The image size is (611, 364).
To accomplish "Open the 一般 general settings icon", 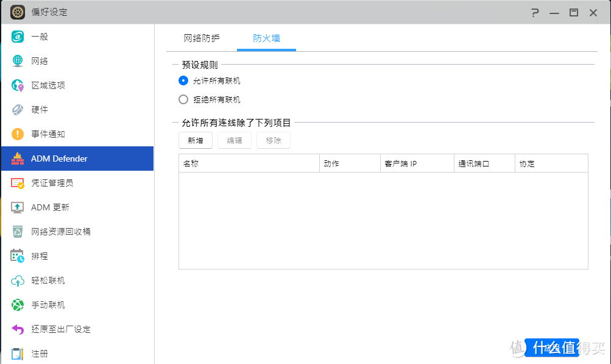I will [x=18, y=37].
